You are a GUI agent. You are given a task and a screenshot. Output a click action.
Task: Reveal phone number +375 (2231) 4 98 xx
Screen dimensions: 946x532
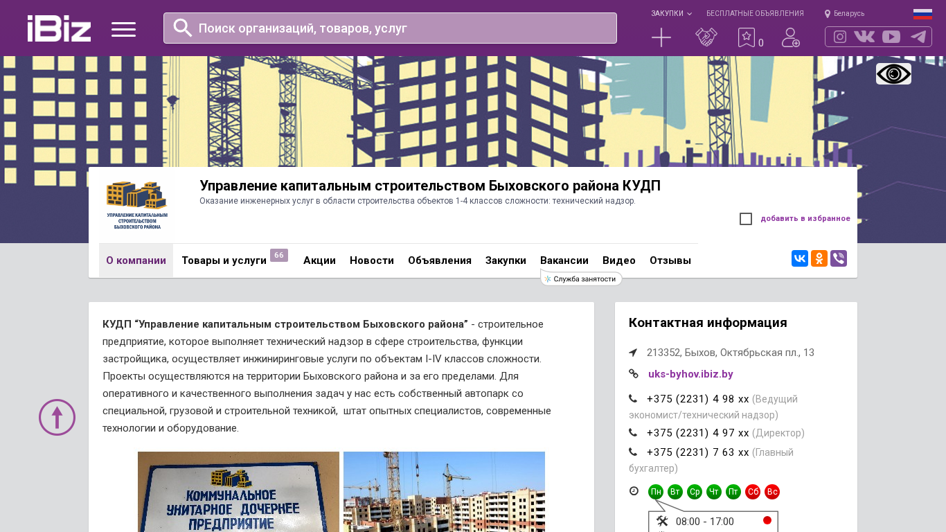[x=698, y=399]
